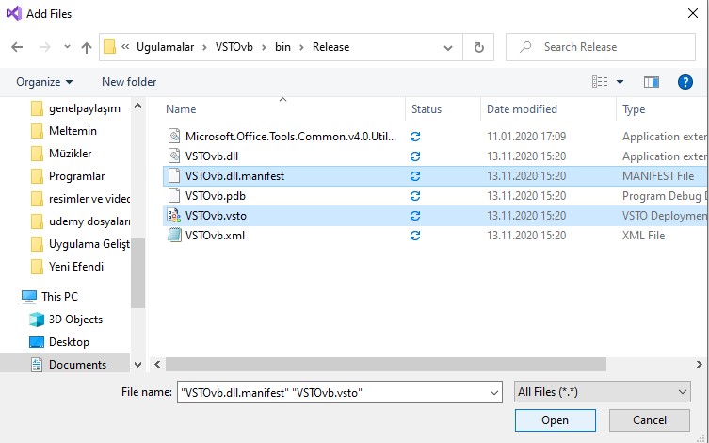Click the sidebar scroll up arrow
This screenshot has height=443, width=709.
tap(137, 107)
